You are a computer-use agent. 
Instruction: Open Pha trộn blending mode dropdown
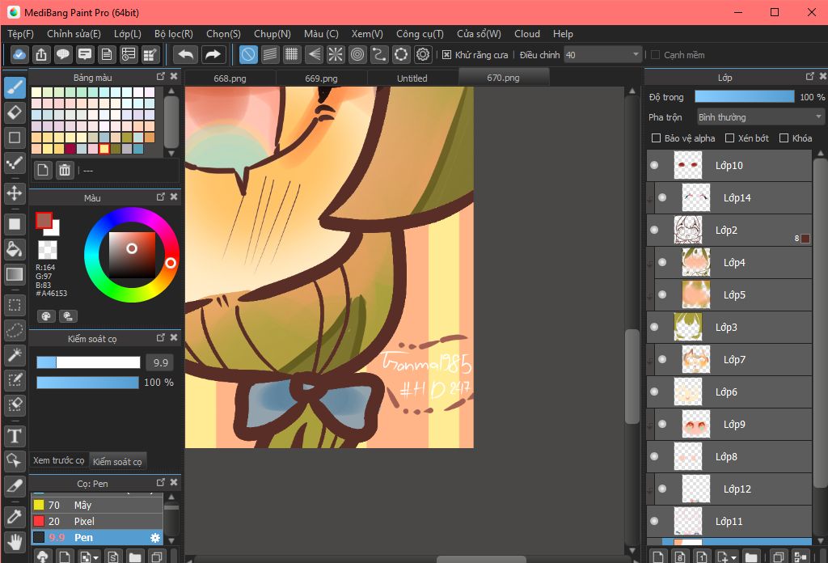click(760, 116)
